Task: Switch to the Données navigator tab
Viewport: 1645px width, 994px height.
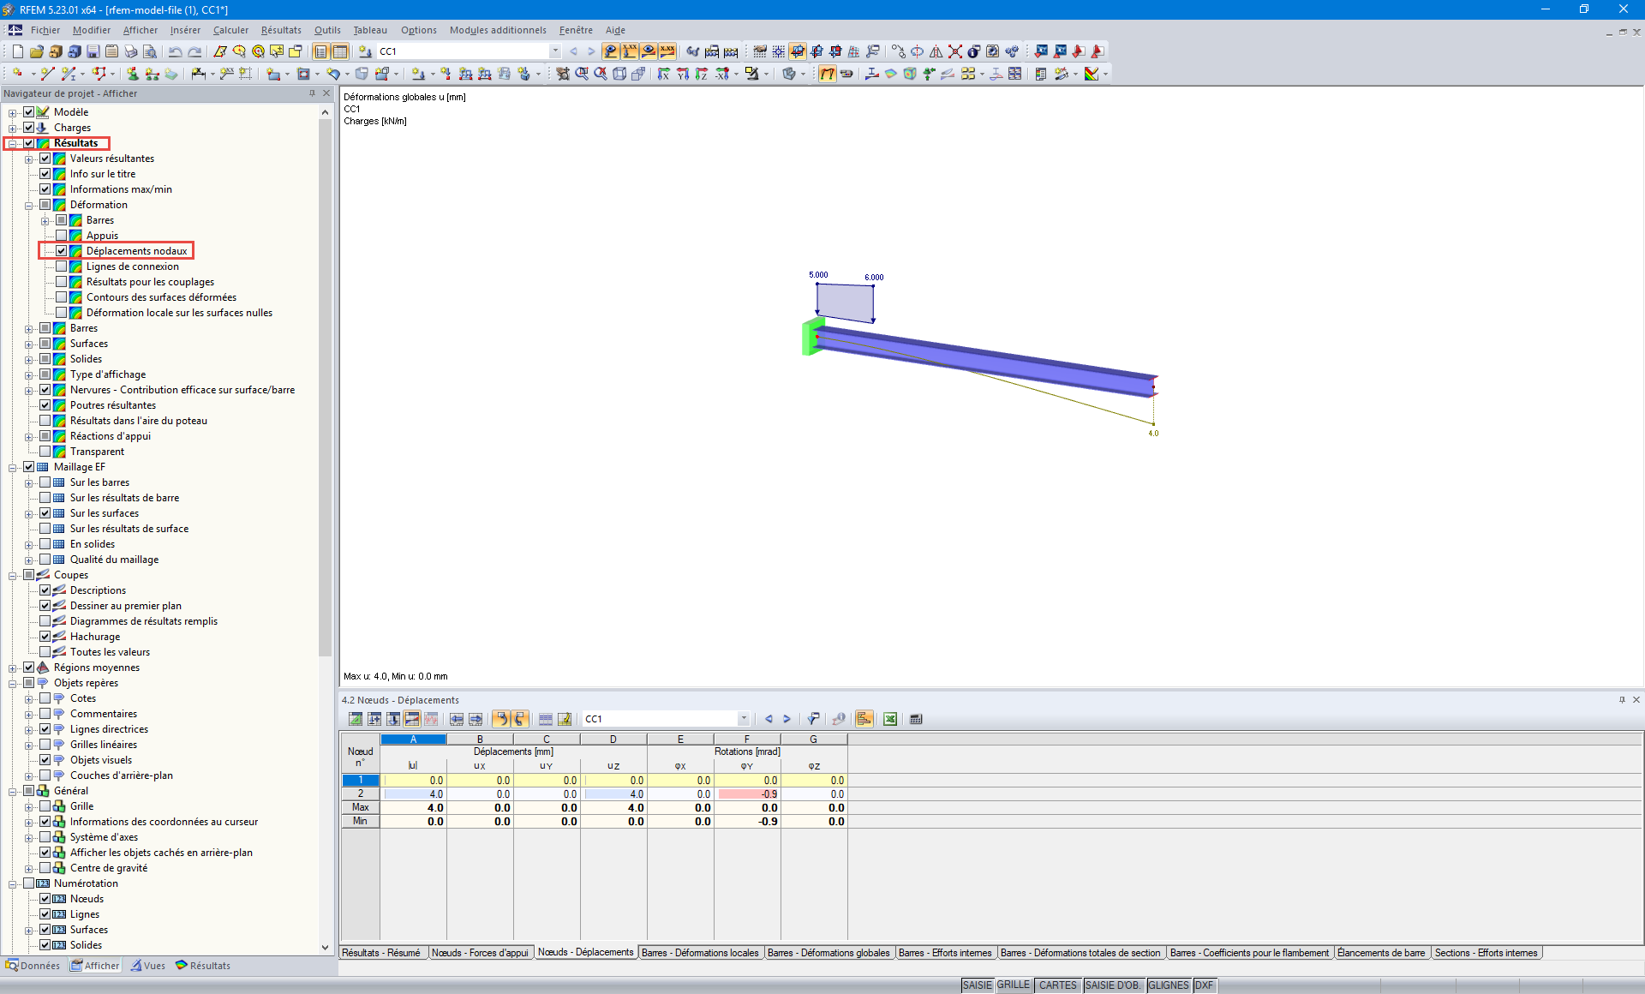Action: coord(33,966)
